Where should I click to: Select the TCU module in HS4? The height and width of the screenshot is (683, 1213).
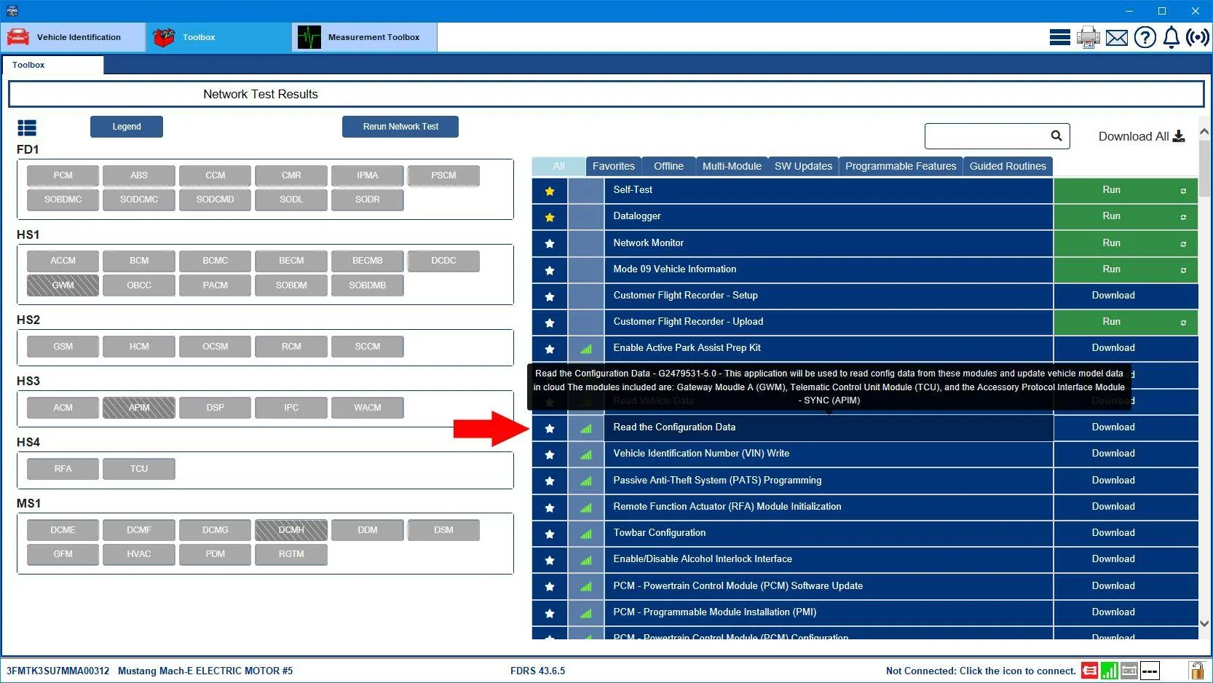point(139,469)
